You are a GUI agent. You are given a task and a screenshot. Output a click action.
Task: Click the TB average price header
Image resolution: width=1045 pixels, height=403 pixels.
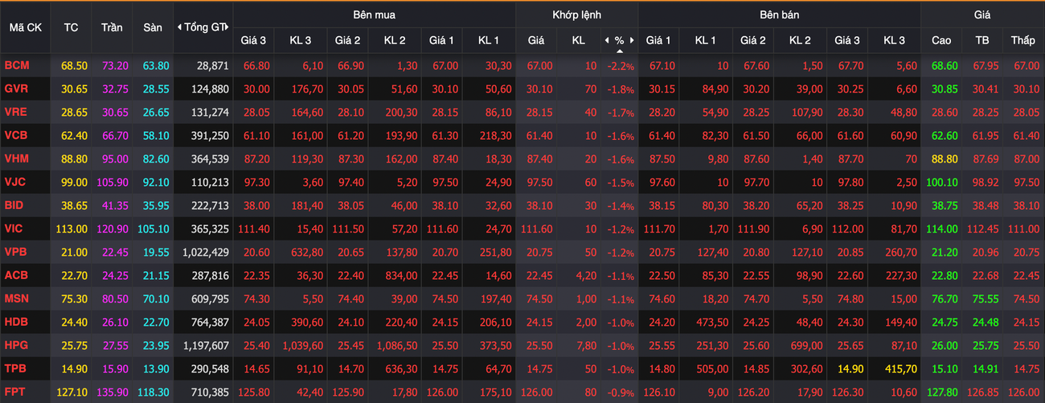981,40
